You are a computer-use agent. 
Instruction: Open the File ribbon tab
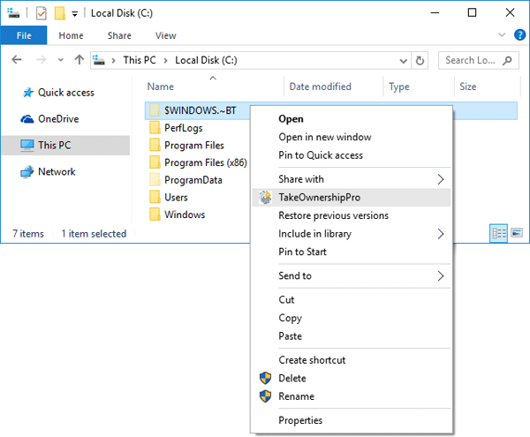pos(24,36)
